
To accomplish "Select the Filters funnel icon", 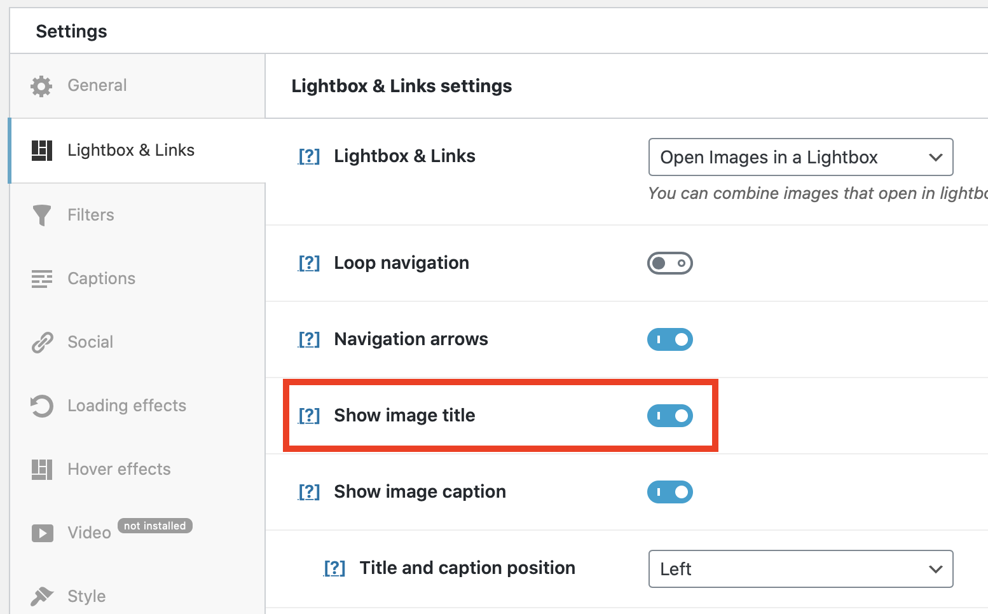I will pyautogui.click(x=41, y=215).
